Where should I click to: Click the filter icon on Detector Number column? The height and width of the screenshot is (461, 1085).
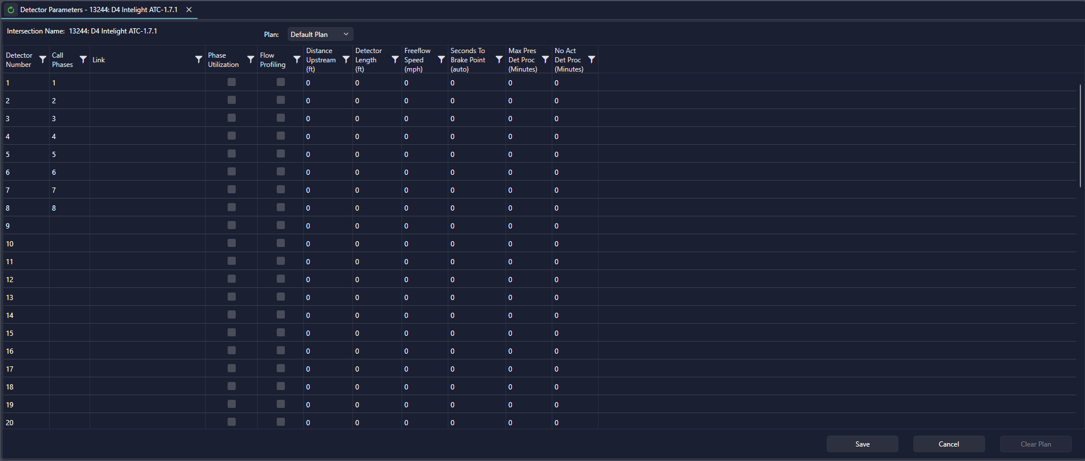(x=42, y=59)
